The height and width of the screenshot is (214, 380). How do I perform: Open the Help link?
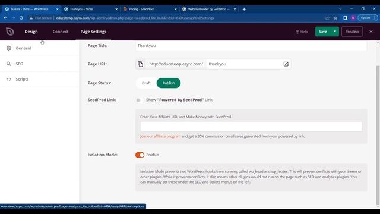302,32
